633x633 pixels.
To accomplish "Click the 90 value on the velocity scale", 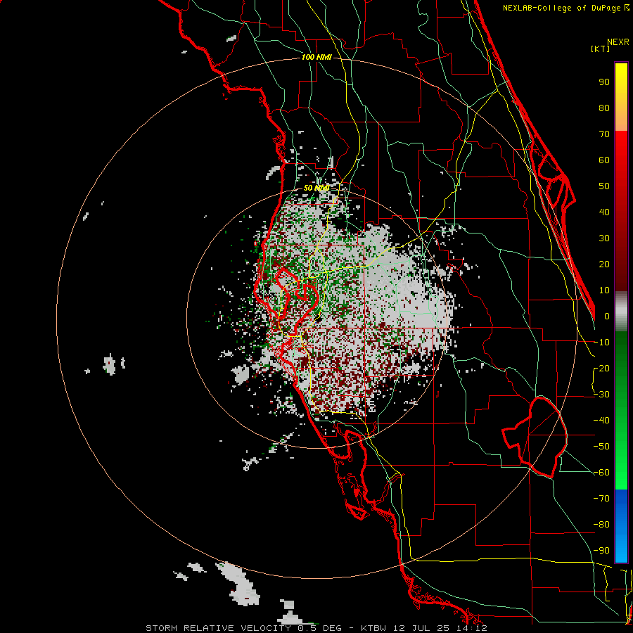I will pos(604,82).
